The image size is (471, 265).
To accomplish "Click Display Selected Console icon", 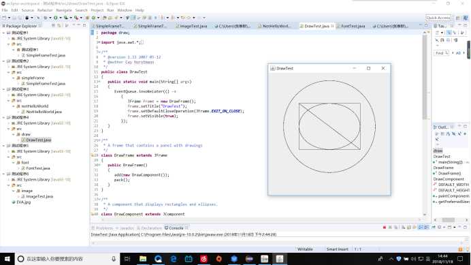I will [439, 228].
